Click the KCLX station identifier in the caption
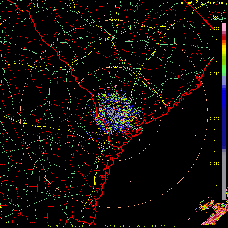 pos(142,226)
